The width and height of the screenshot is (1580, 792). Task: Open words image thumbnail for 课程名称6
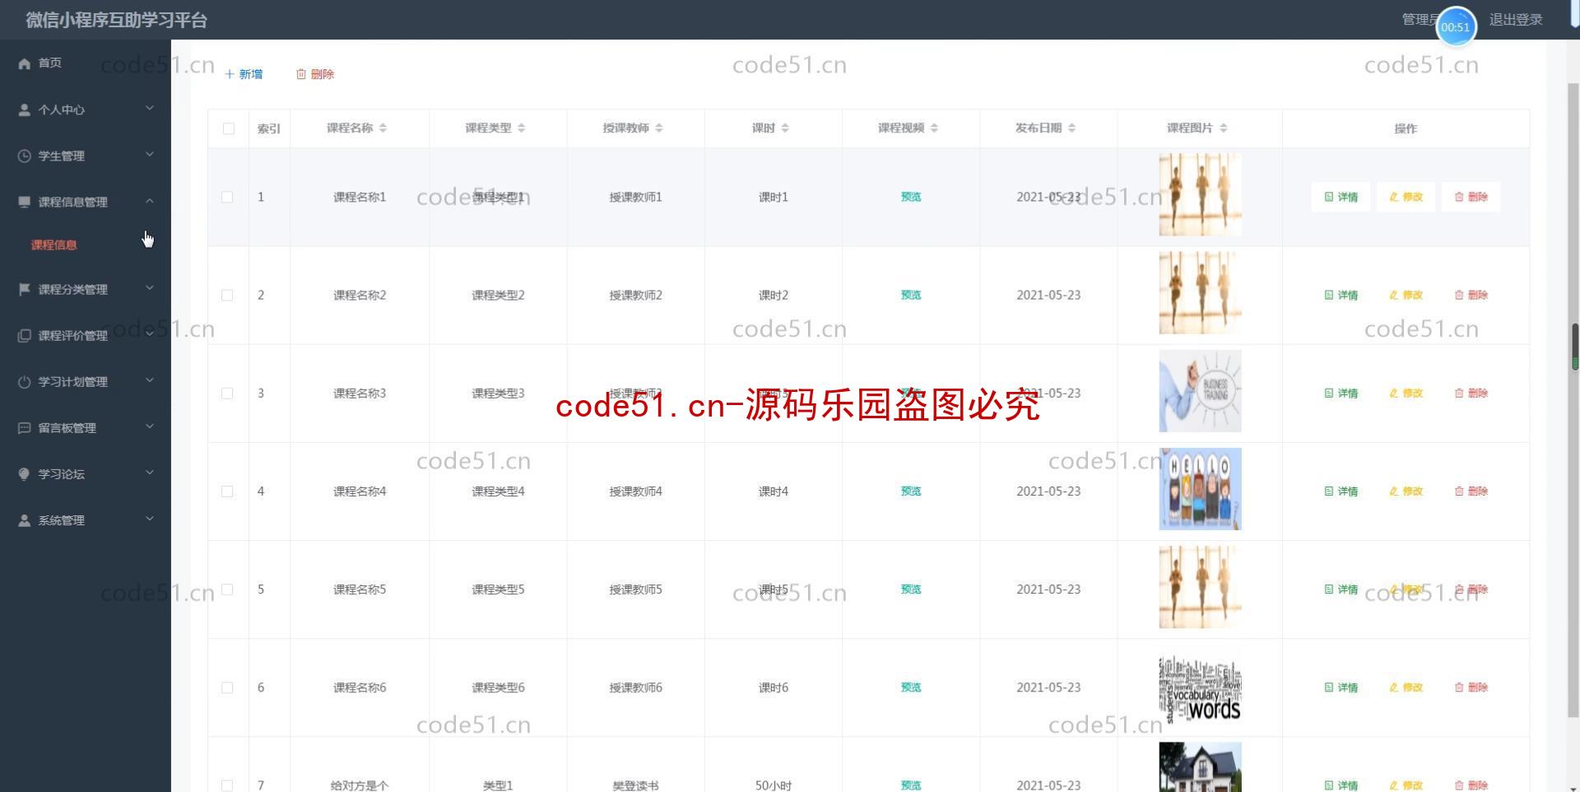coord(1200,687)
